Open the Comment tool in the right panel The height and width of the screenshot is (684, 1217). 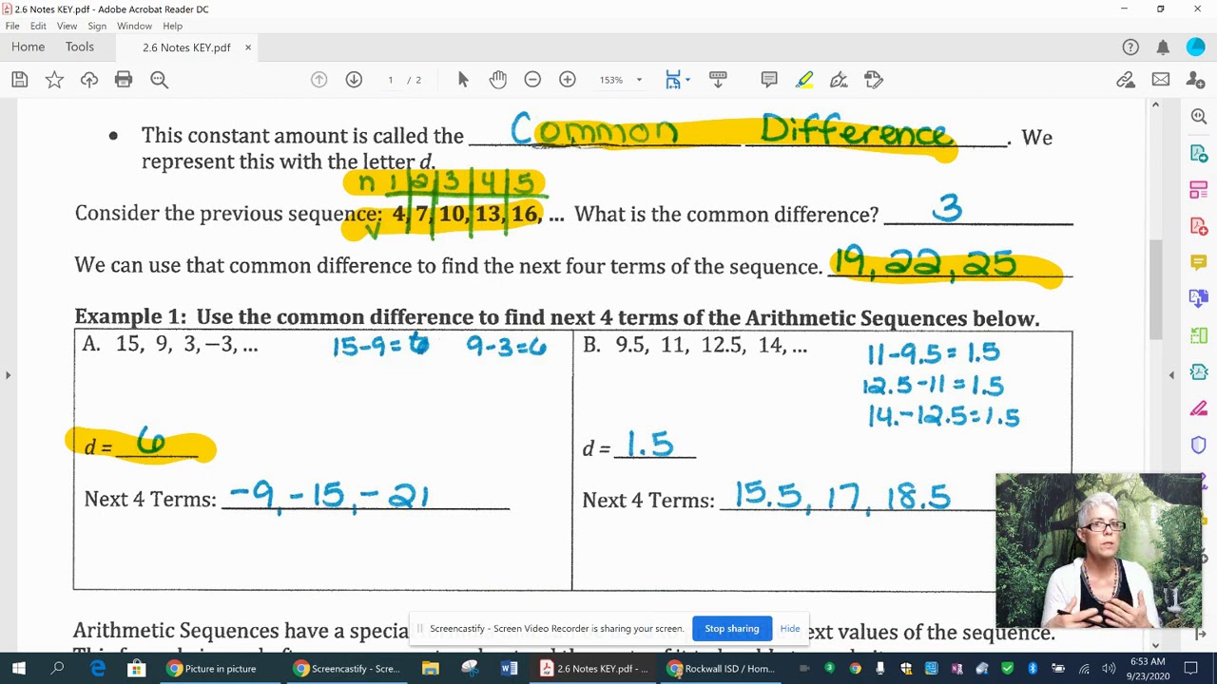tap(1199, 262)
